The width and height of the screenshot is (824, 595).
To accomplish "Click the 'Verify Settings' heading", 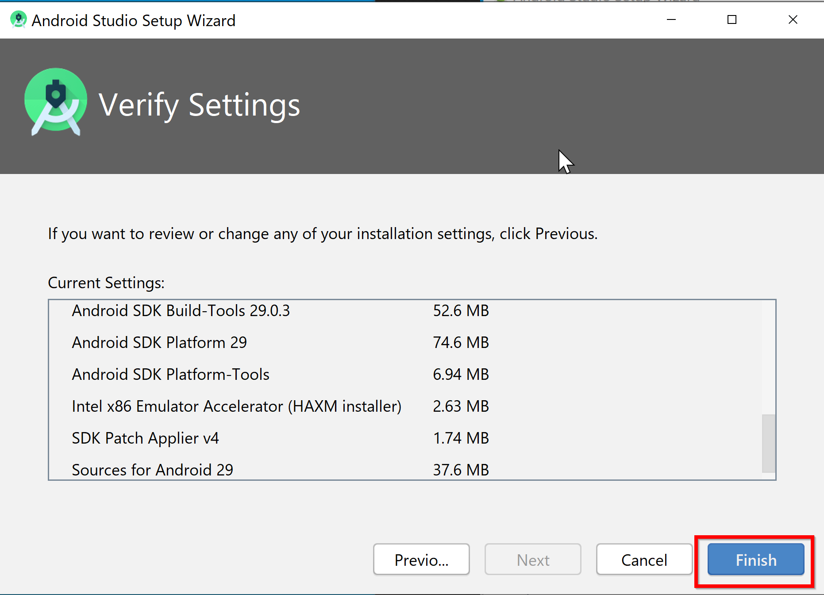I will (199, 105).
